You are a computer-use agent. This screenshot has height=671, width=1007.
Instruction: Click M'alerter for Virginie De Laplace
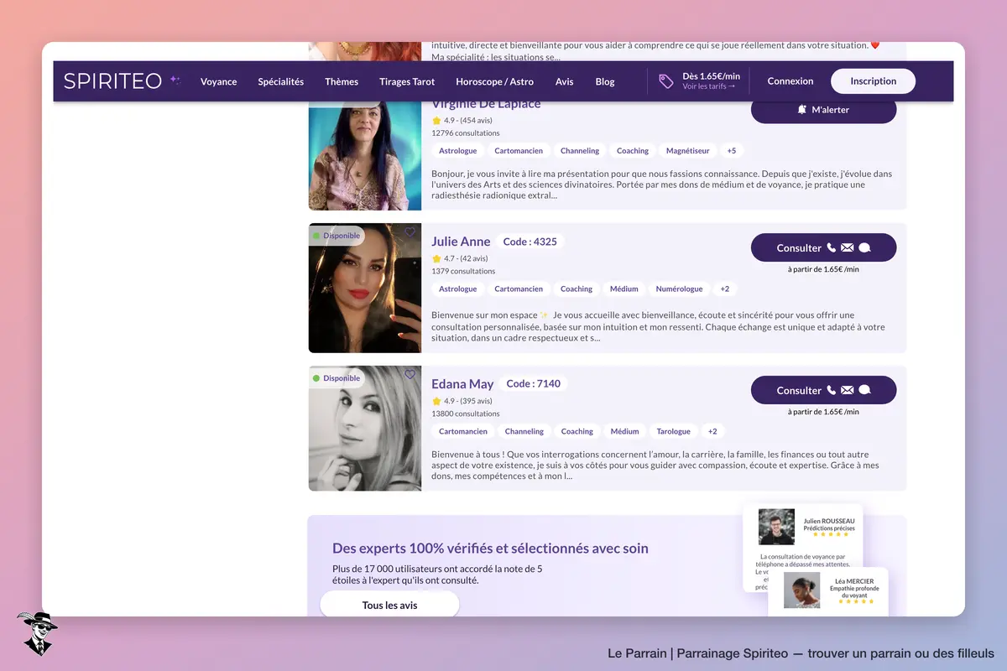tap(823, 110)
